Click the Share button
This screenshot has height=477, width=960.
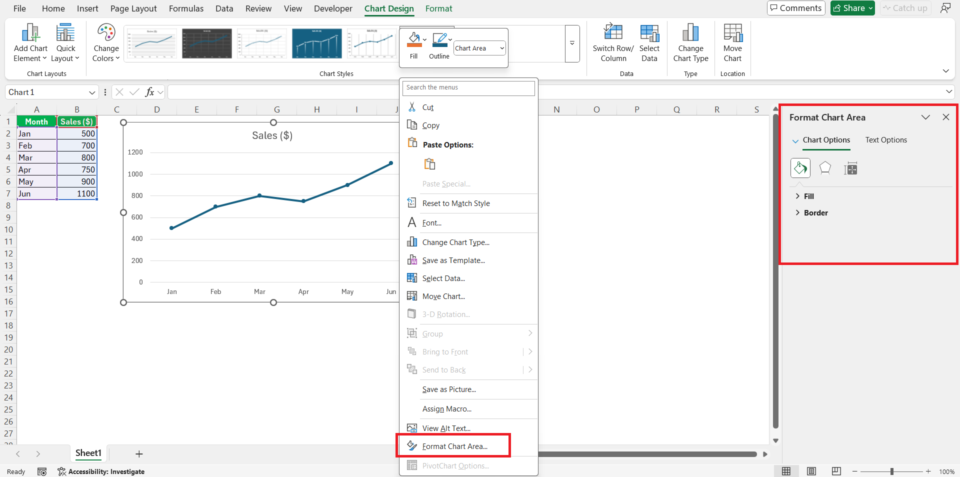852,8
